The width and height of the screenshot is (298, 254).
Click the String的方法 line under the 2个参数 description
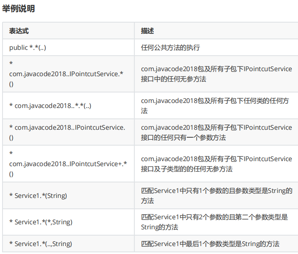point(159,227)
